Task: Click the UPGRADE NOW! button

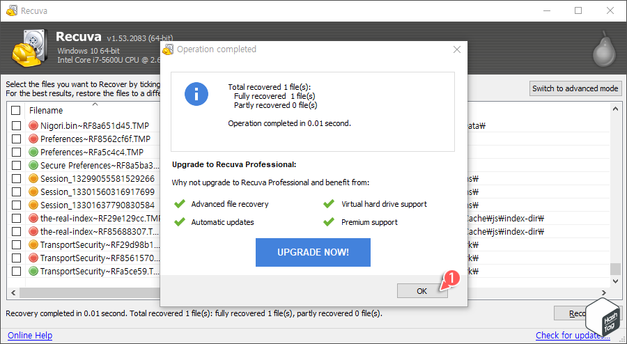Action: [313, 253]
